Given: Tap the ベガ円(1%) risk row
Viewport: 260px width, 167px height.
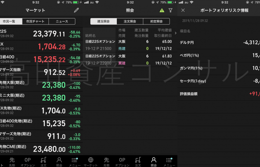Looking at the screenshot, I should [219, 55].
